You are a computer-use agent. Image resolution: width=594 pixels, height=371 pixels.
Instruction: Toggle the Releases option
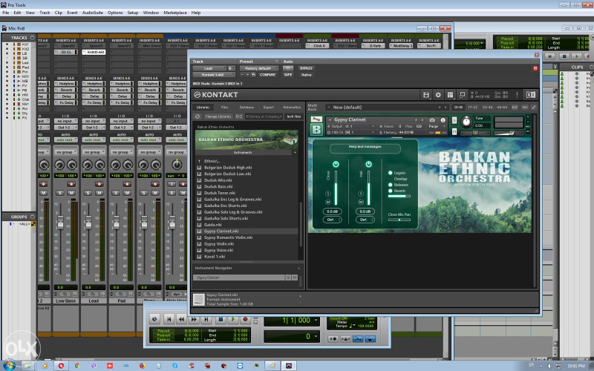(391, 185)
